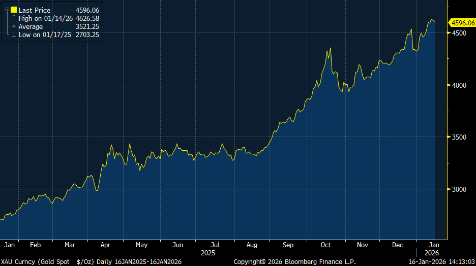
Task: Click the Apr label on the time axis
Action: [105, 245]
